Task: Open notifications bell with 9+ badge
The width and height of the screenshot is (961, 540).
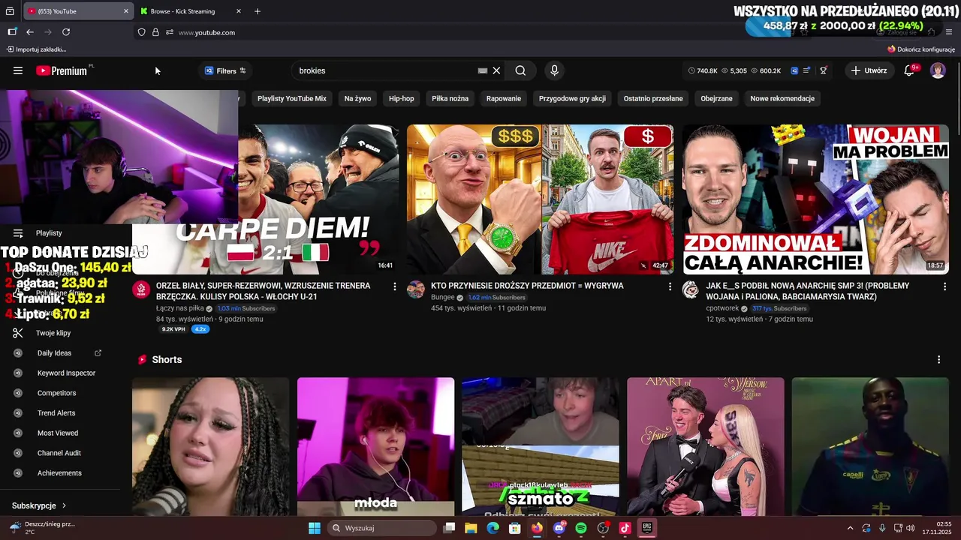Action: pyautogui.click(x=909, y=70)
